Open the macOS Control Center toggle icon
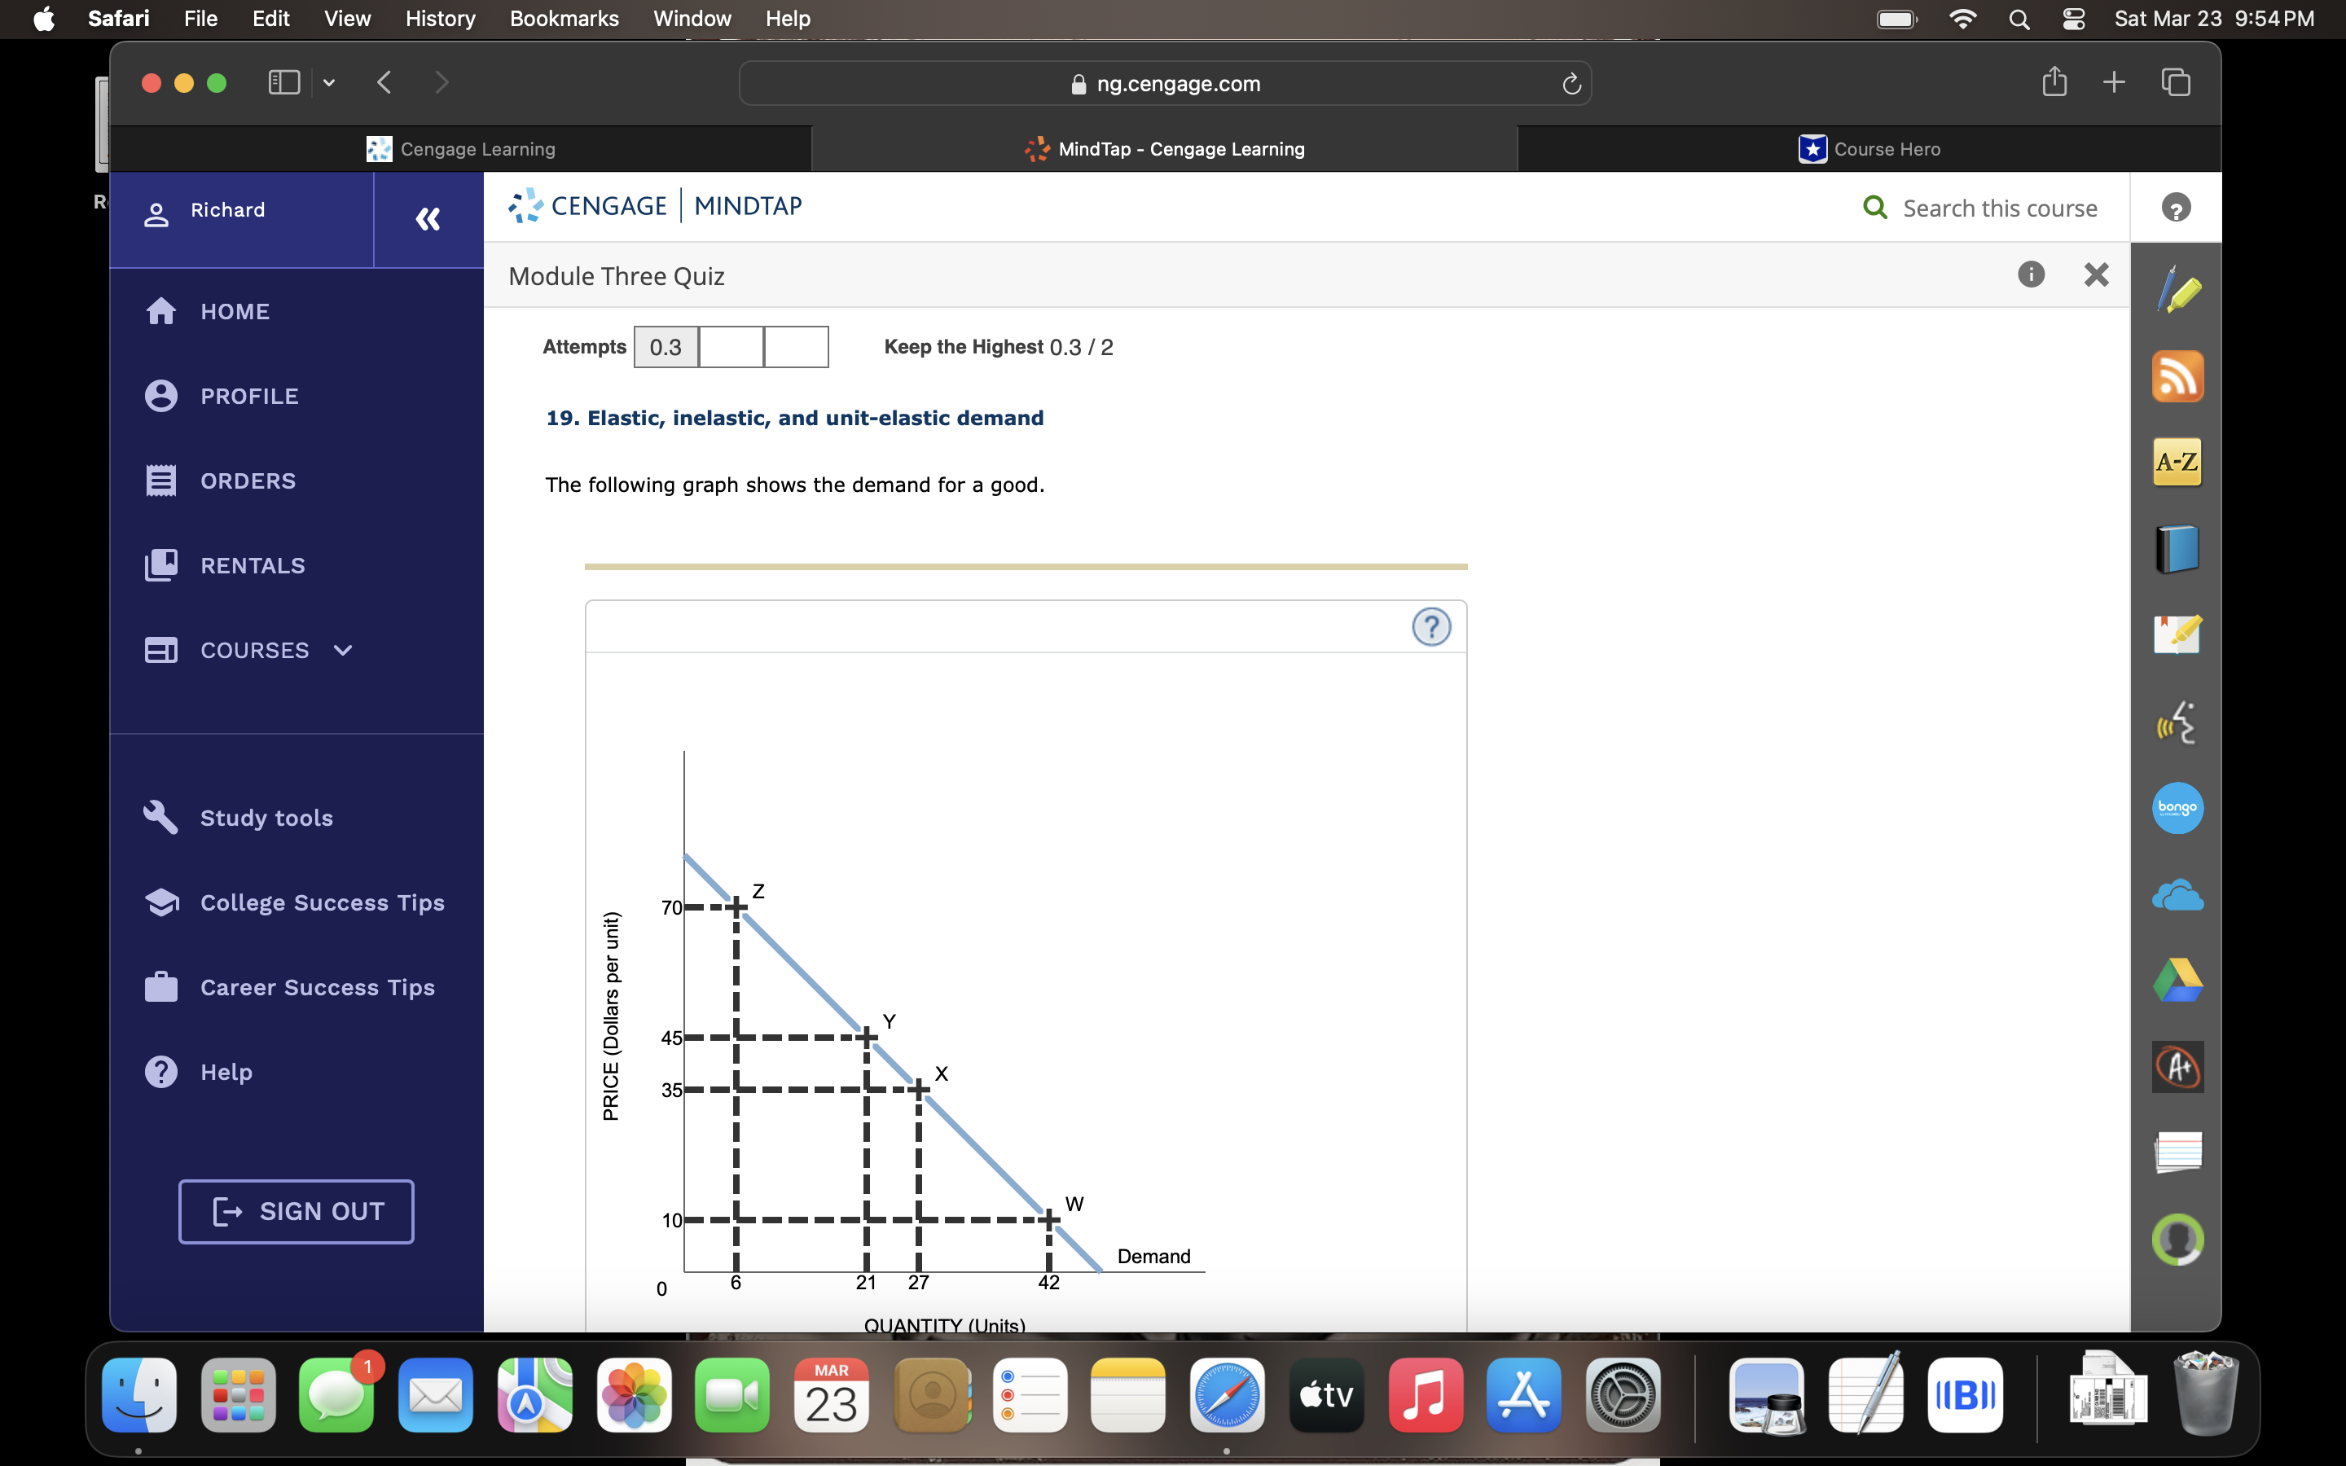Image resolution: width=2346 pixels, height=1466 pixels. pos(2072,19)
